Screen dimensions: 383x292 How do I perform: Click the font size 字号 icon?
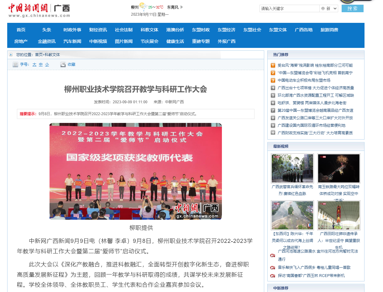(x=15, y=64)
